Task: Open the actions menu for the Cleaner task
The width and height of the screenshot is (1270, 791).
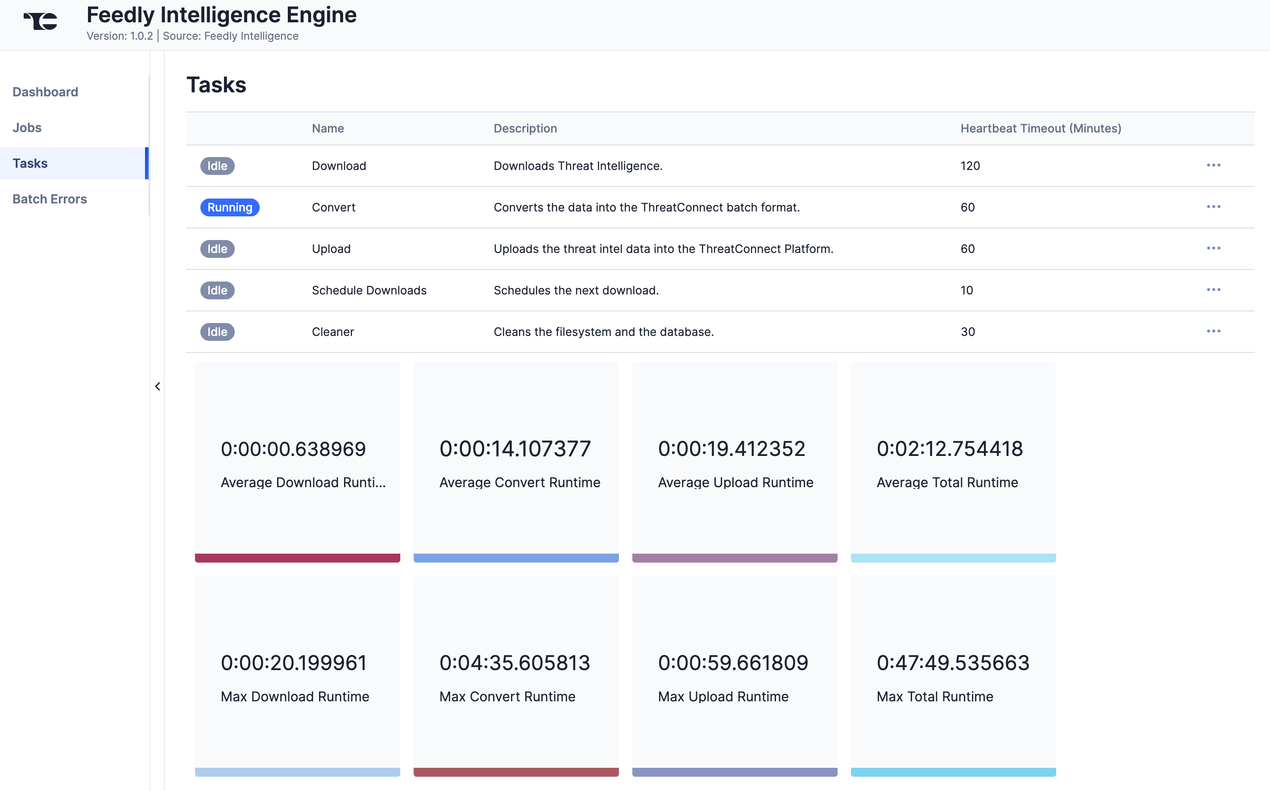Action: click(x=1214, y=331)
